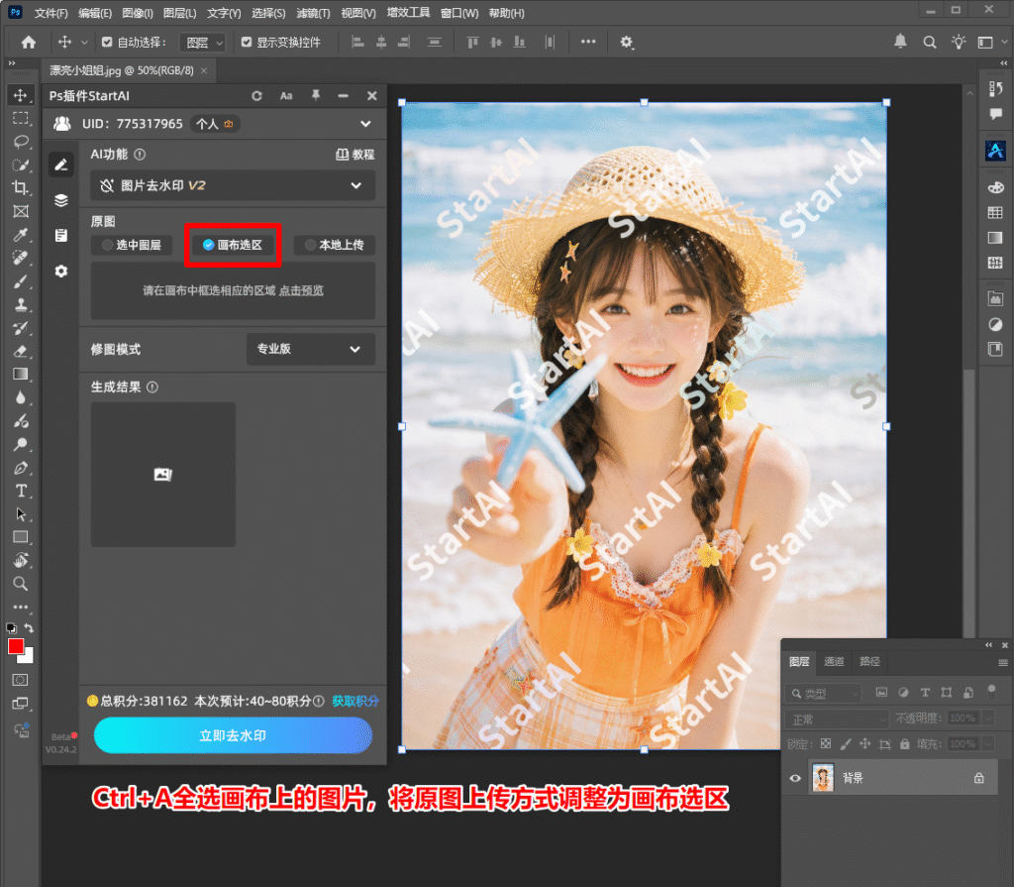Select the Eraser tool
Image resolution: width=1014 pixels, height=887 pixels.
[x=21, y=351]
